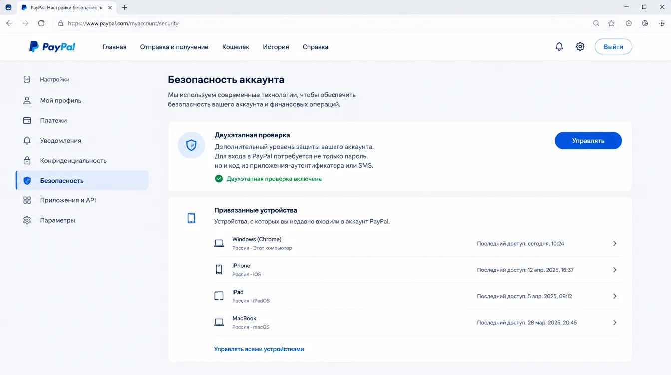The height and width of the screenshot is (375, 671).
Task: Open the Главная menu item
Action: click(114, 47)
